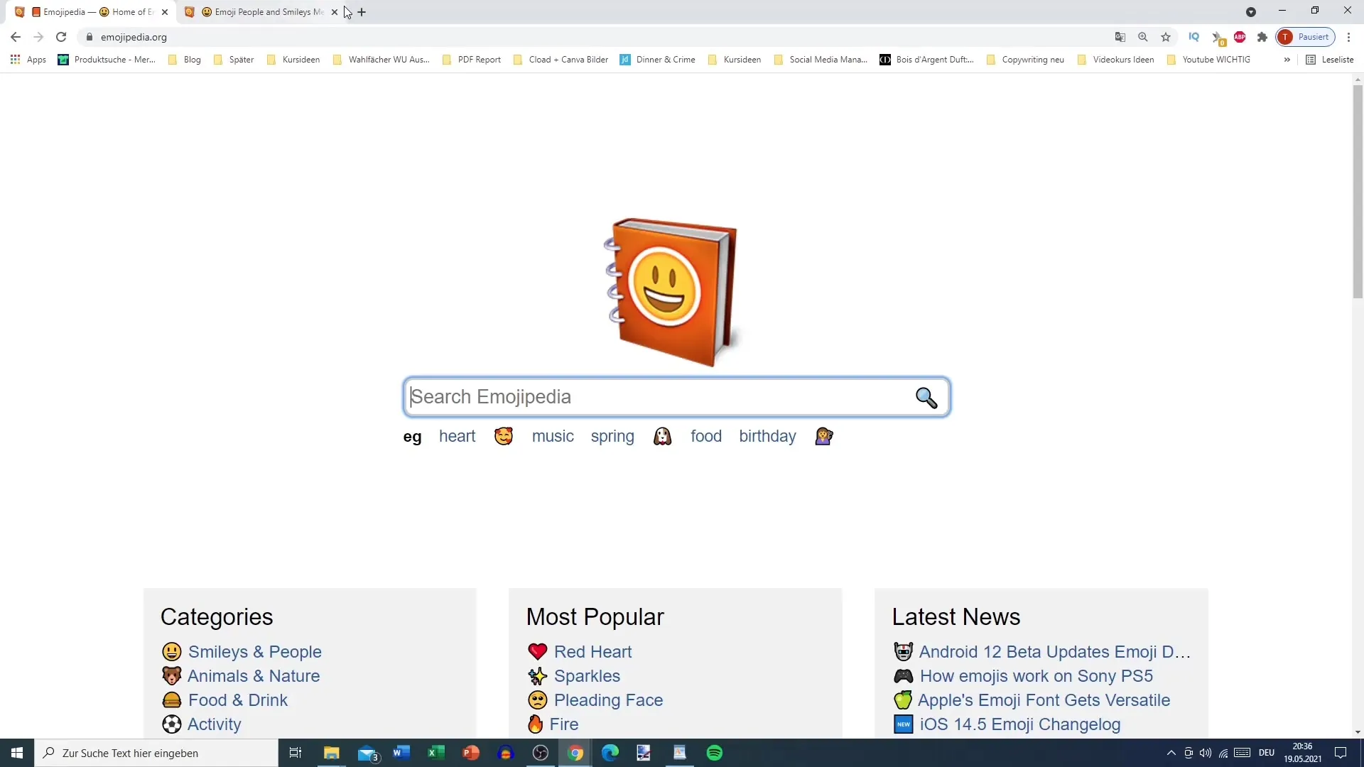Go back with the browser back arrow
The image size is (1364, 767).
16,37
